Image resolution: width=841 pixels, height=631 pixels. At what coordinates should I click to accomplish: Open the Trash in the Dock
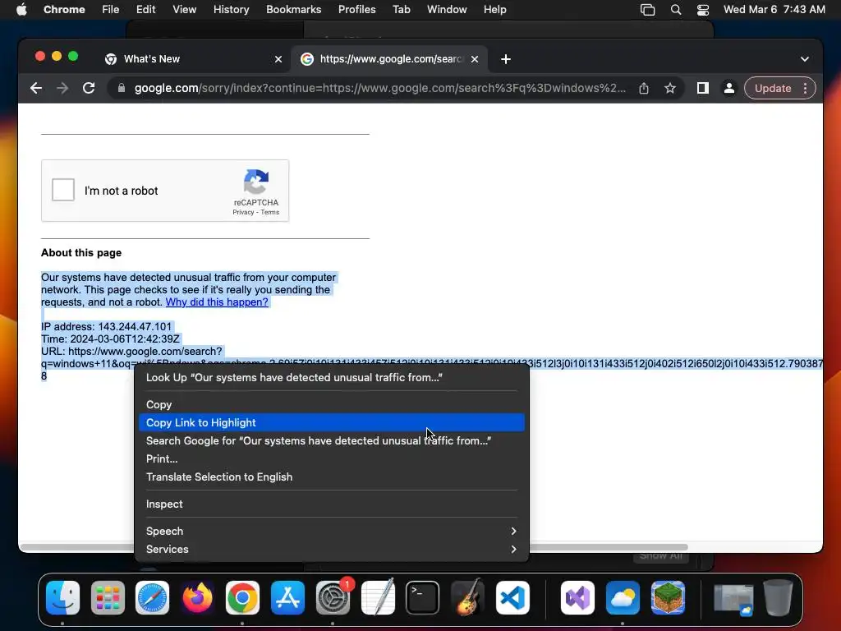pos(779,597)
